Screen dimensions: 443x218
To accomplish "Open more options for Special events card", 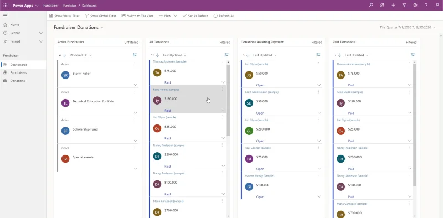I will pos(135,147).
